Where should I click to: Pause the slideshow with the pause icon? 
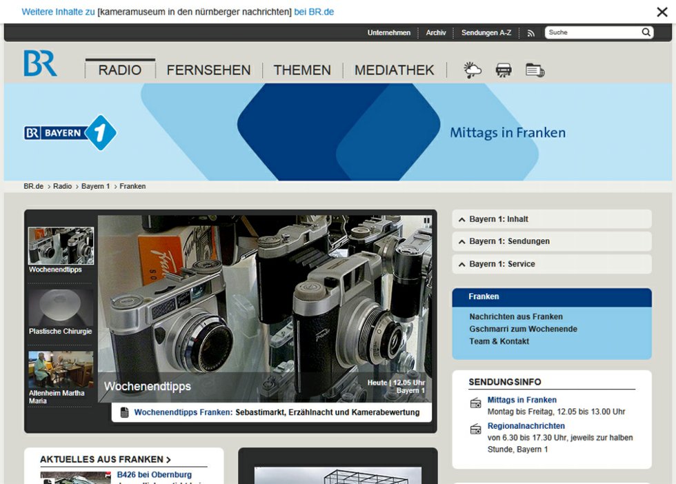pyautogui.click(x=426, y=221)
